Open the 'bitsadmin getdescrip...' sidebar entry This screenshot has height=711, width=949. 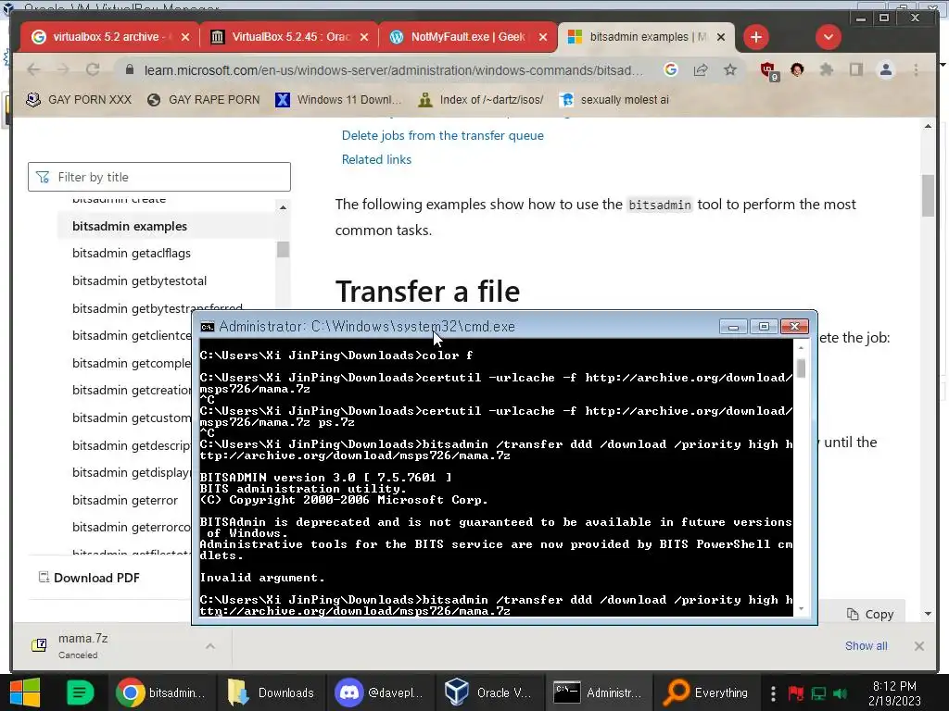pos(132,445)
